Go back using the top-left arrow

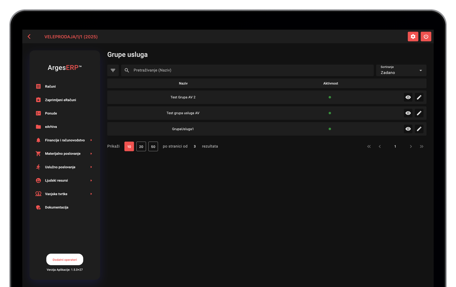[29, 36]
